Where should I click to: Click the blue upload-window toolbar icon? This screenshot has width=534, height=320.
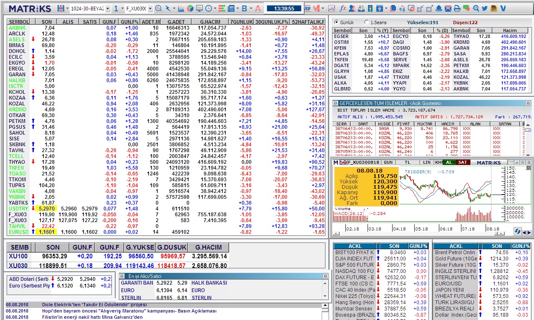click(379, 8)
